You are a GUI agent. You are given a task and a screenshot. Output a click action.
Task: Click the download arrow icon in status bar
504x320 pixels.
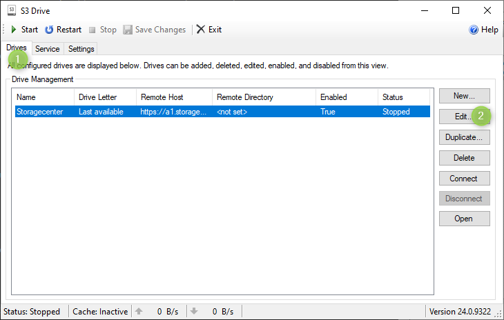[x=194, y=311]
